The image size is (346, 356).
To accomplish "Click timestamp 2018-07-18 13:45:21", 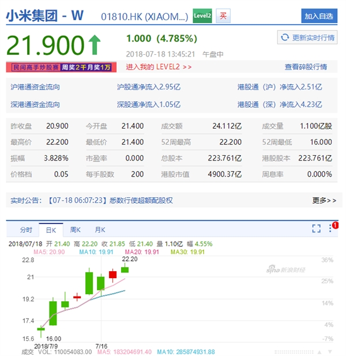I will click(x=160, y=54).
